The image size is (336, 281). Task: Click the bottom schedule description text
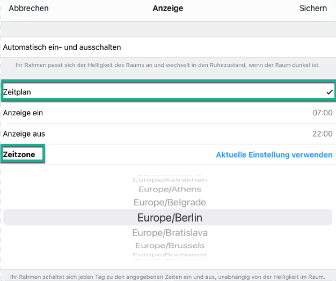[168, 276]
